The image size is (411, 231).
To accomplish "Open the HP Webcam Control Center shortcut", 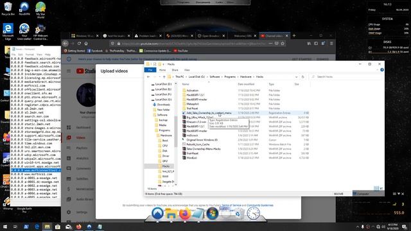I will coord(40,32).
